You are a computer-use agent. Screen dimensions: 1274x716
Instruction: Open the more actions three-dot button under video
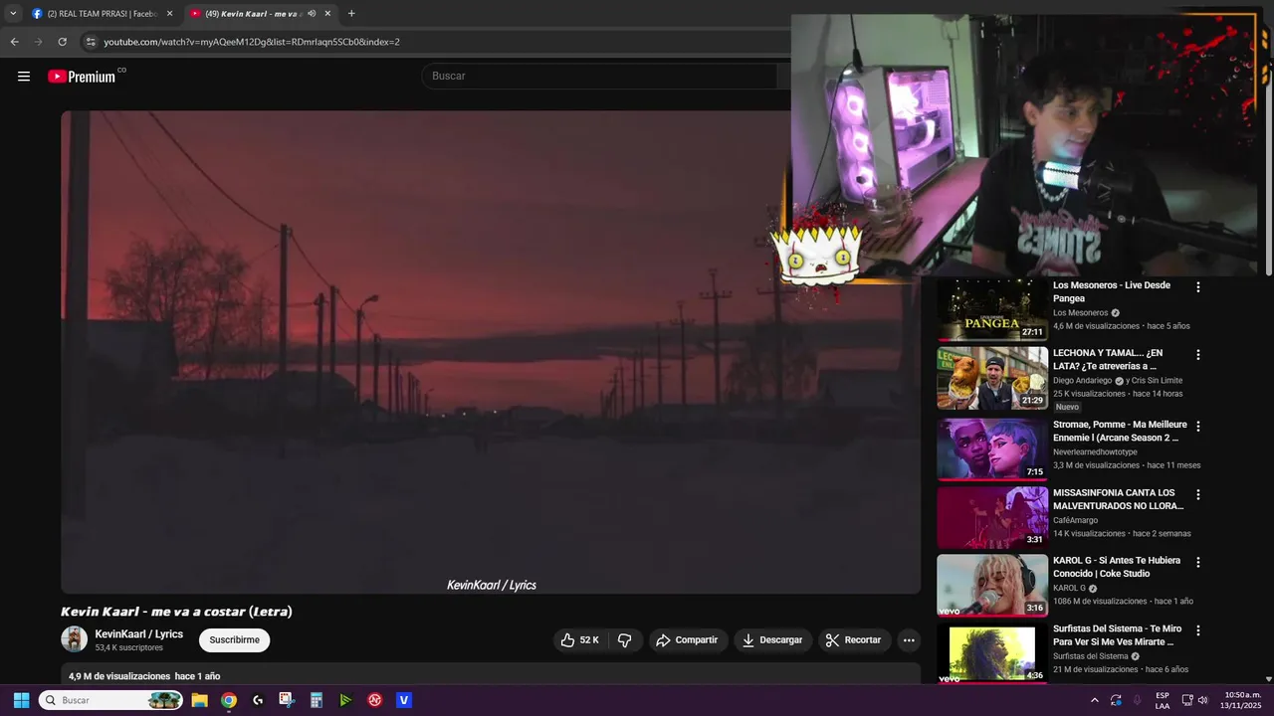[909, 640]
